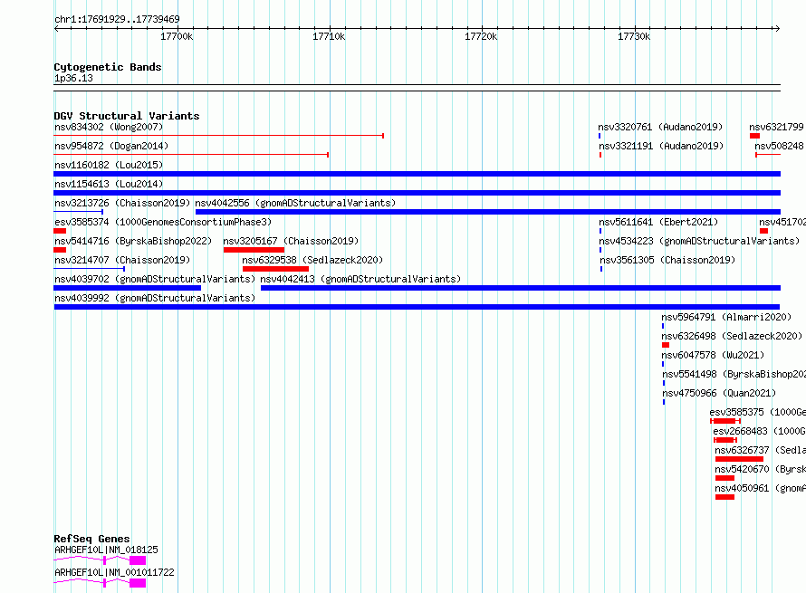Image resolution: width=806 pixels, height=593 pixels.
Task: Select nsv5541498 ByrskaBishop label
Action: point(734,374)
